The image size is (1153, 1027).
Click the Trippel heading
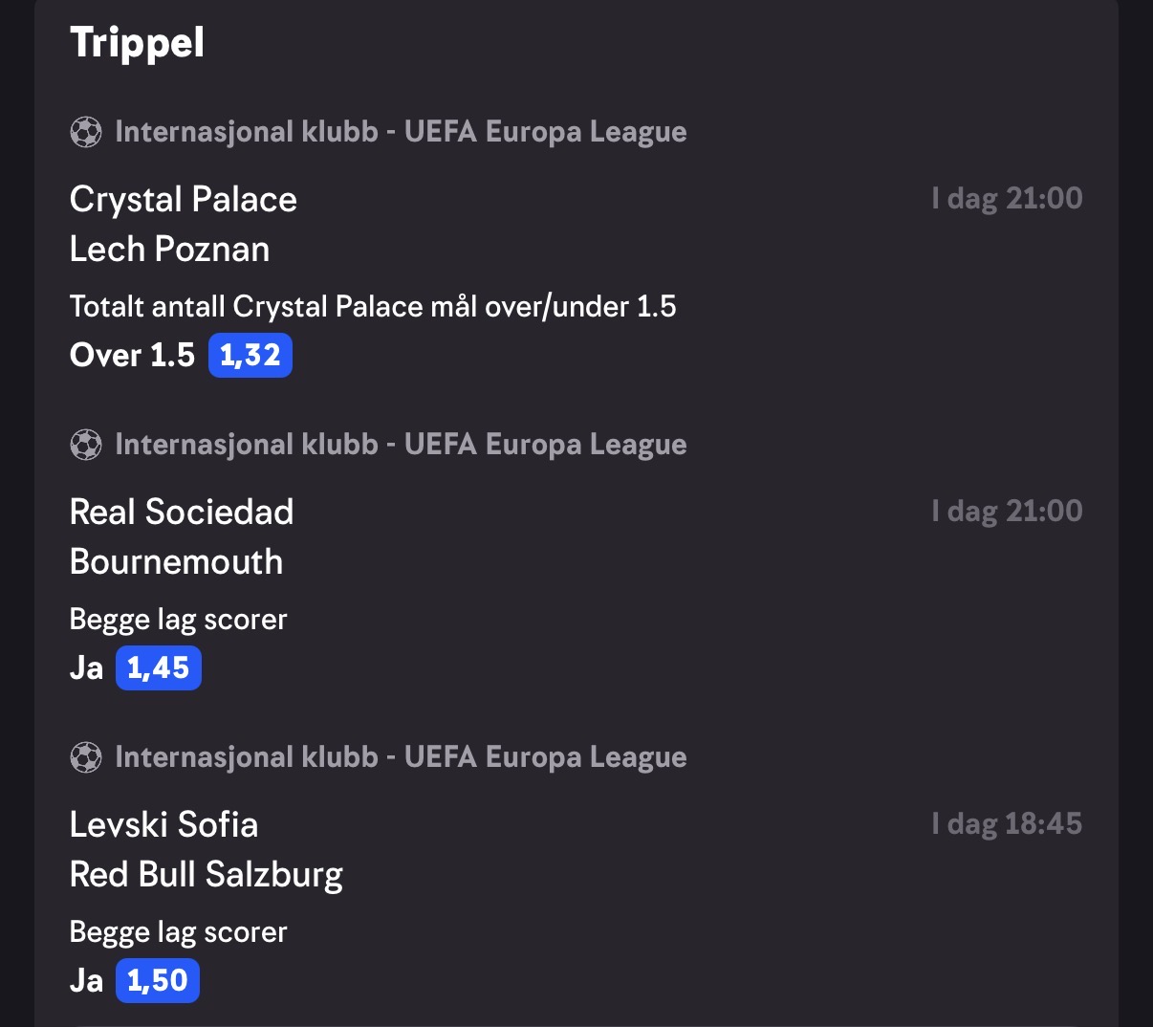pos(138,43)
